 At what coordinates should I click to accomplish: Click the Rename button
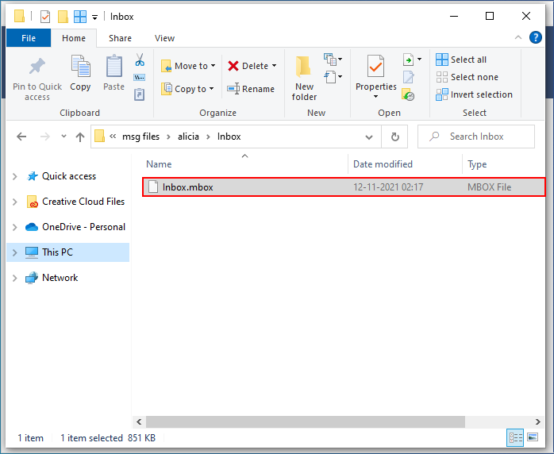(251, 89)
